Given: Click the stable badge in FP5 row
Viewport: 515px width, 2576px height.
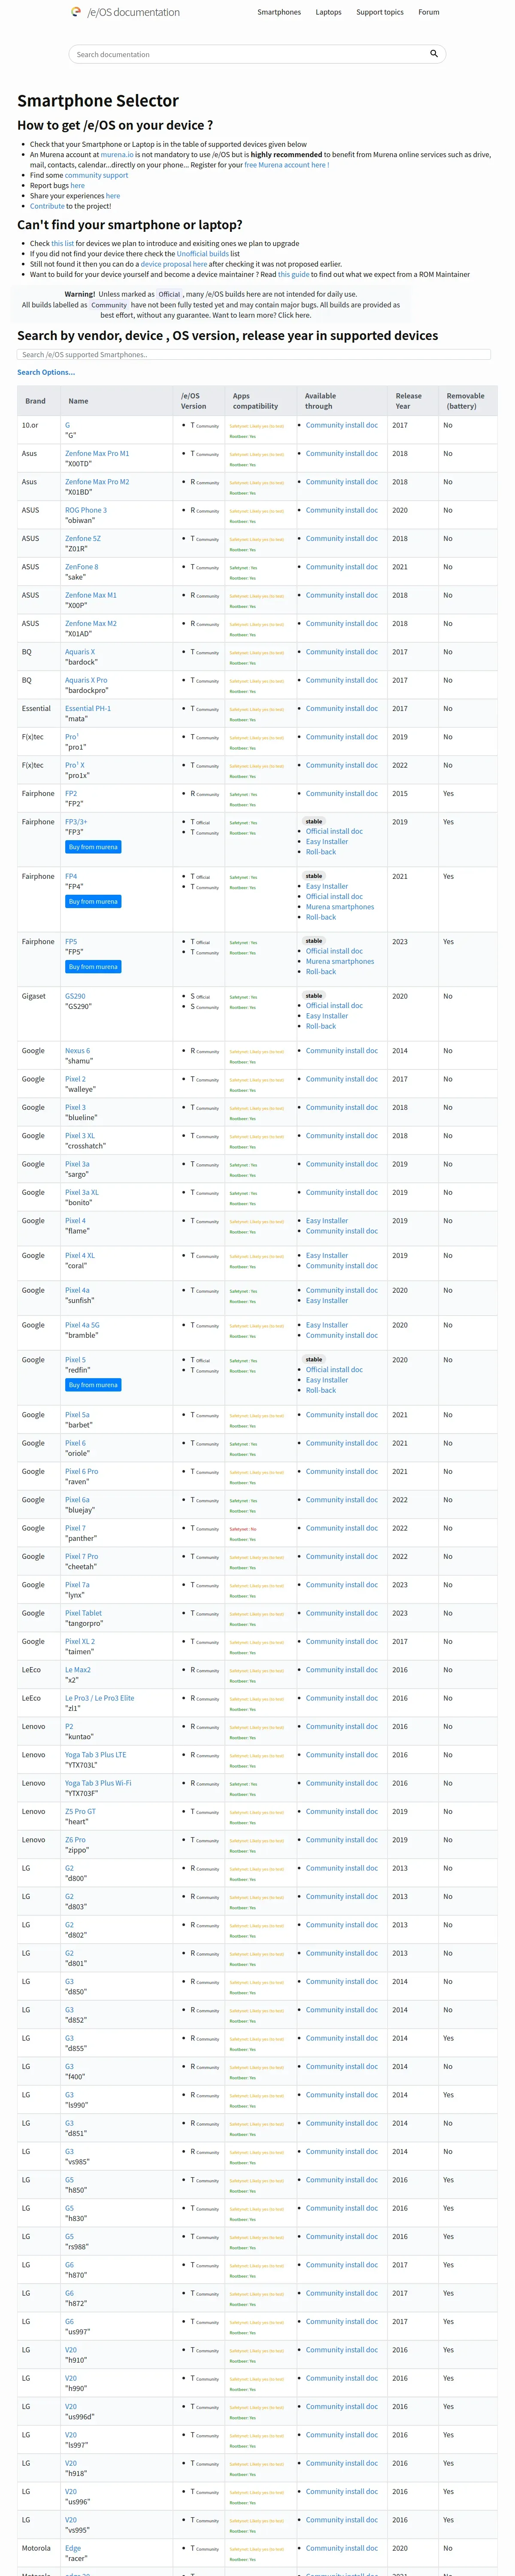Looking at the screenshot, I should (314, 941).
